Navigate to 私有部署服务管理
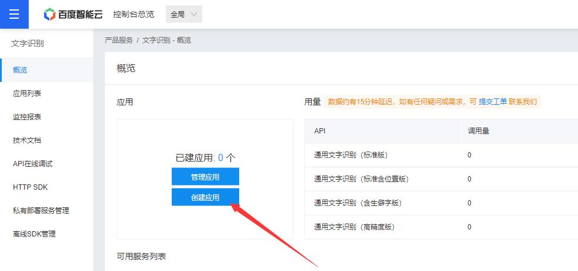Image resolution: width=578 pixels, height=271 pixels. click(45, 211)
